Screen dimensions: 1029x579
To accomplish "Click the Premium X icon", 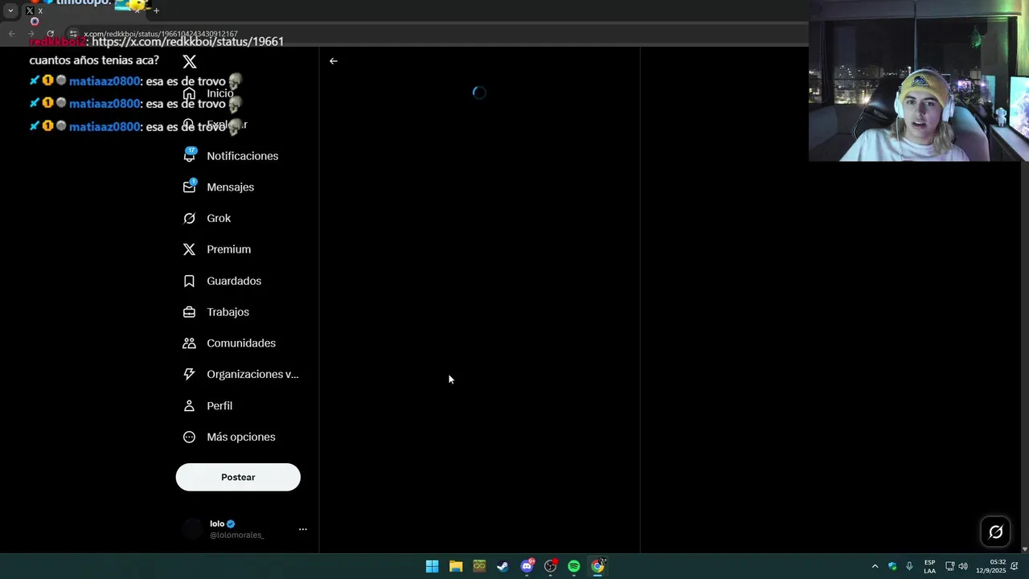I will (189, 249).
